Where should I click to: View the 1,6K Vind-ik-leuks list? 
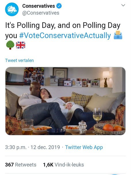(x=63, y=165)
